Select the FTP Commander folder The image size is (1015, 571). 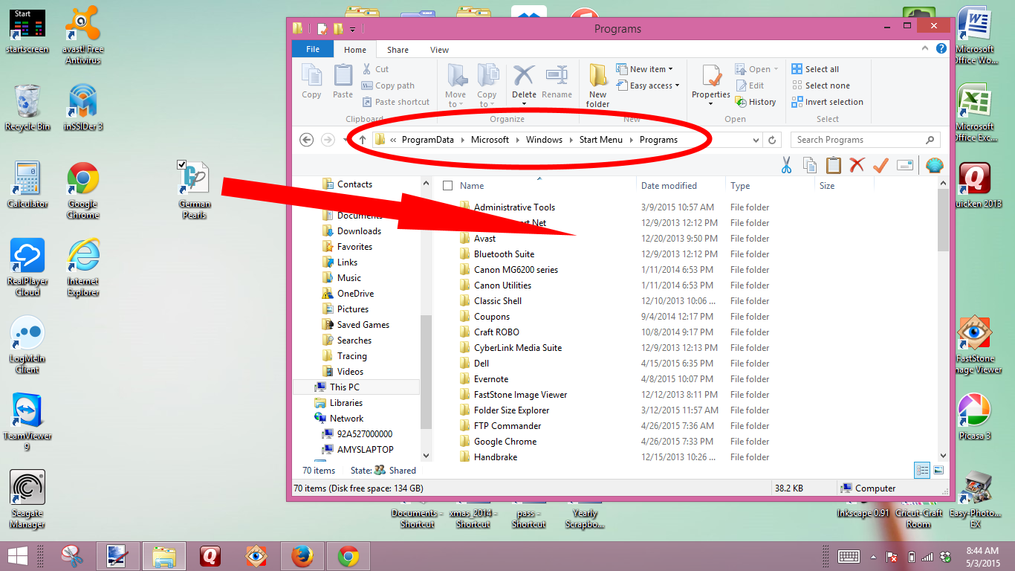(x=507, y=426)
